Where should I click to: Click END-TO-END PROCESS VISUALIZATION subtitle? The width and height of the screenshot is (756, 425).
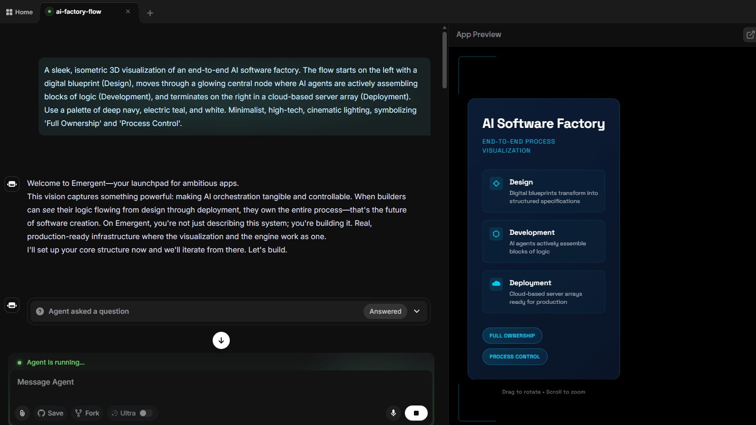519,146
